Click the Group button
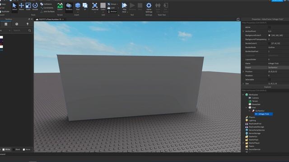Image resolution: width=289 pixels, height=162 pixels. click(x=112, y=4)
